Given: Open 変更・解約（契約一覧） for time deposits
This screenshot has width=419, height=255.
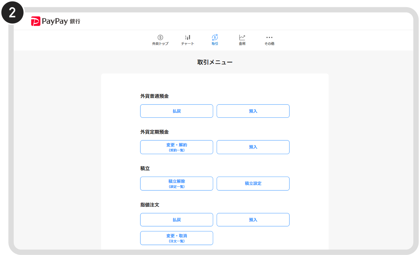Looking at the screenshot, I should [176, 147].
